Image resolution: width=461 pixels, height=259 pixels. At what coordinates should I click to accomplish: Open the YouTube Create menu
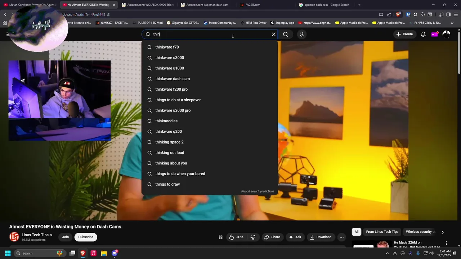pos(404,34)
